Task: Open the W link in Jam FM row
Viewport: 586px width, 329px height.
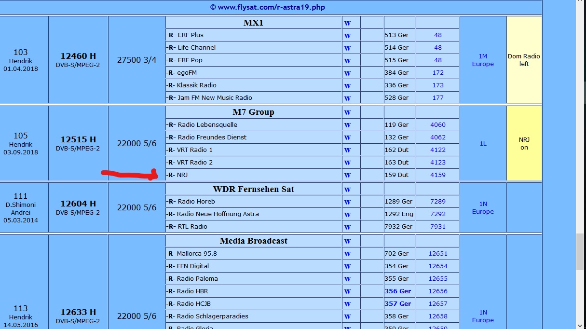Action: click(347, 98)
